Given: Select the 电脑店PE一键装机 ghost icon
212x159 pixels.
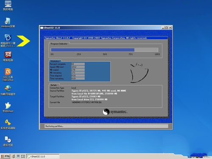Looking at the screenshot, I should [x=8, y=41].
